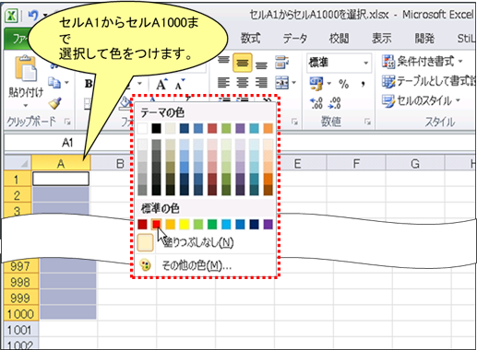477x350 pixels.
Task: Click the wrap text icon
Action: [x=281, y=63]
